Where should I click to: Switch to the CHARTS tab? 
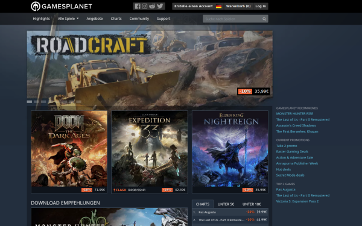tap(203, 204)
